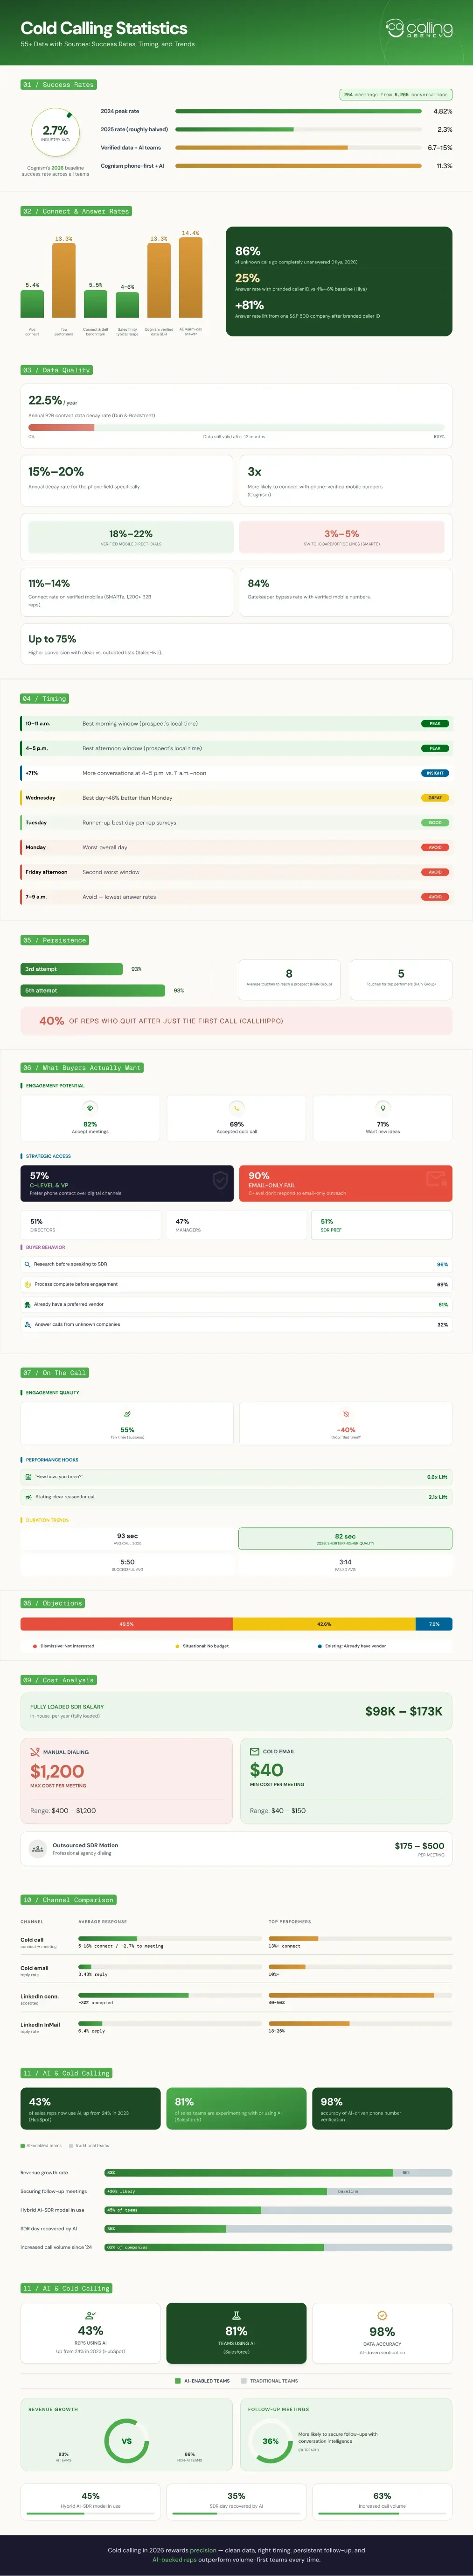
Task: Click the 254 meetings from 5,255 conversations badge
Action: click(x=396, y=95)
